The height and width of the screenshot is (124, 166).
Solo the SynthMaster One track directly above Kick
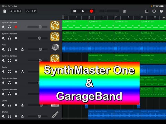pos(9,38)
